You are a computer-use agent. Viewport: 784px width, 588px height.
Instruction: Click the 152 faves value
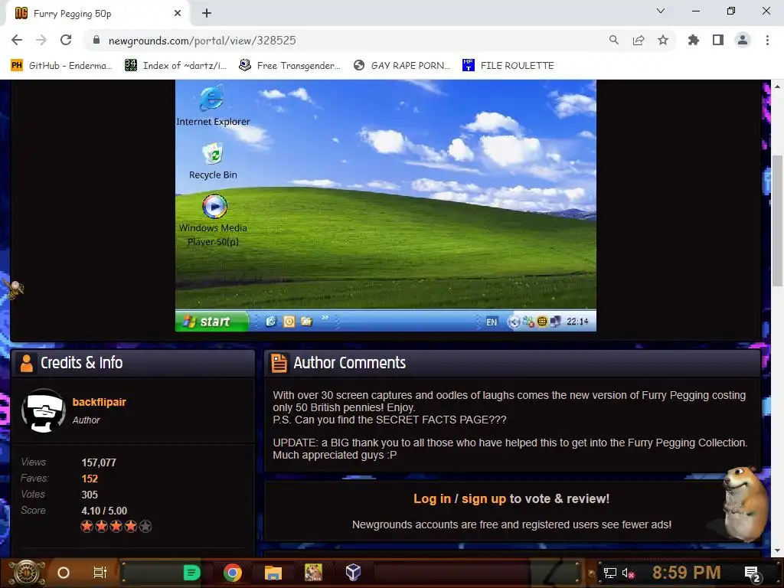90,479
